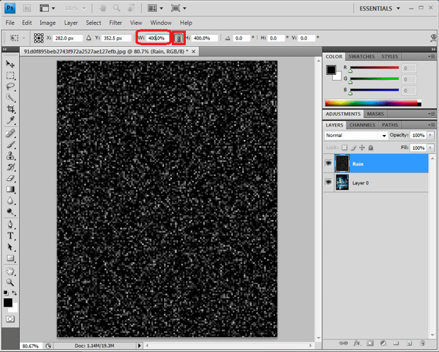
Task: Hide the Rain layer
Action: pyautogui.click(x=329, y=163)
